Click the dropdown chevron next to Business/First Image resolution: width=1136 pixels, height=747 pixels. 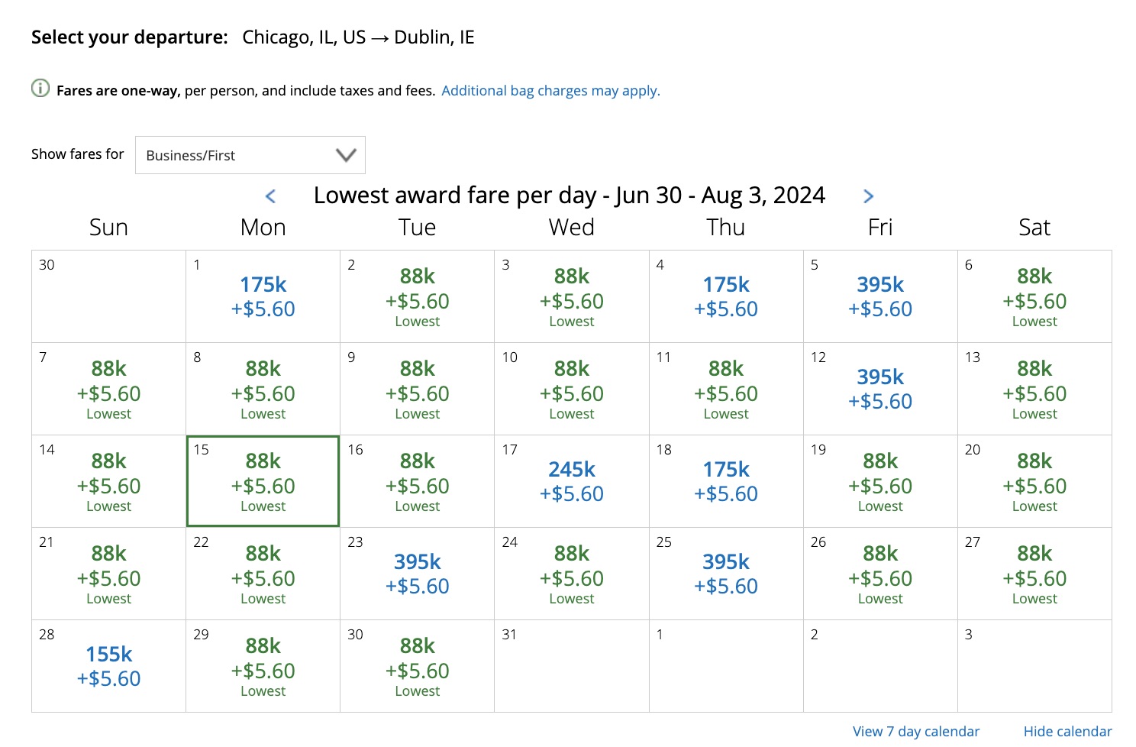tap(345, 154)
